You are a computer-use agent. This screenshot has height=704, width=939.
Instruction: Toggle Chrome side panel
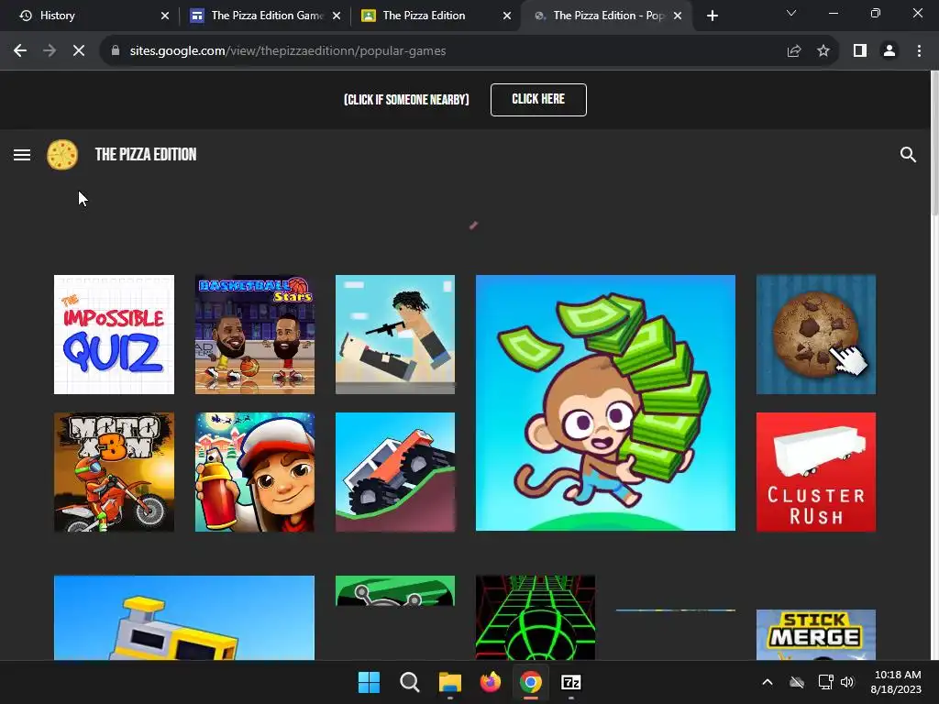pyautogui.click(x=860, y=51)
